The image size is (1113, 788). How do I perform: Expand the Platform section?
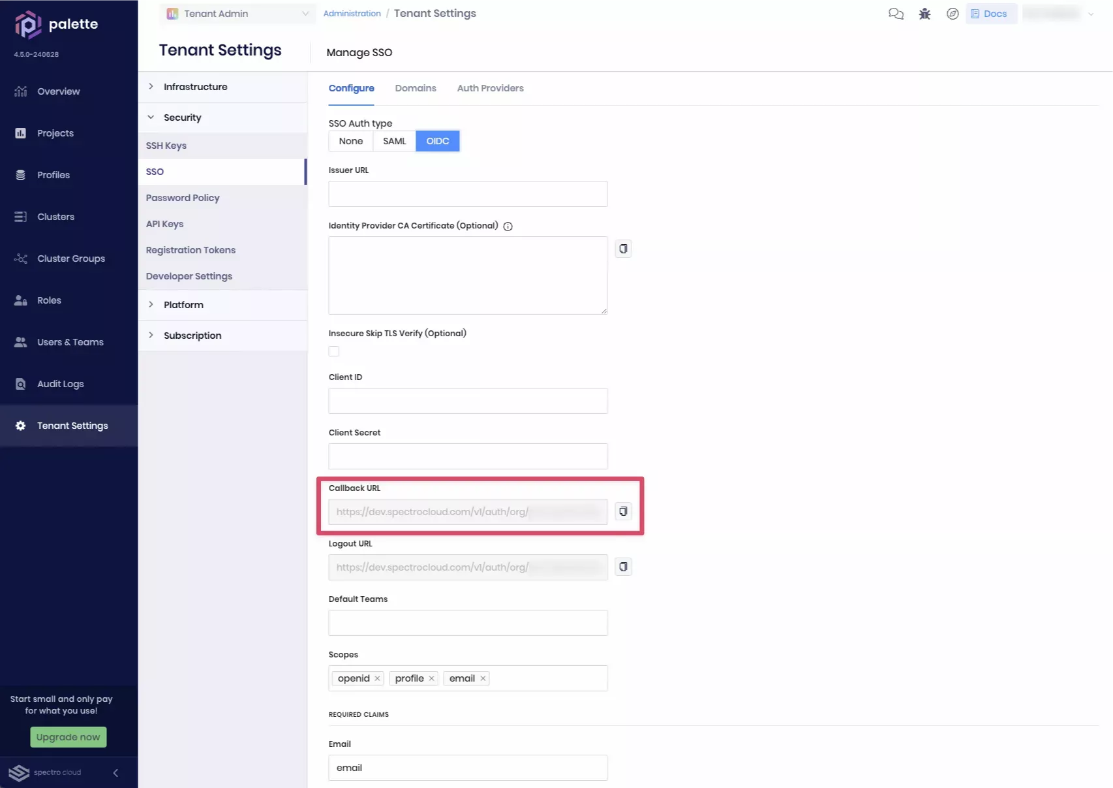[223, 305]
